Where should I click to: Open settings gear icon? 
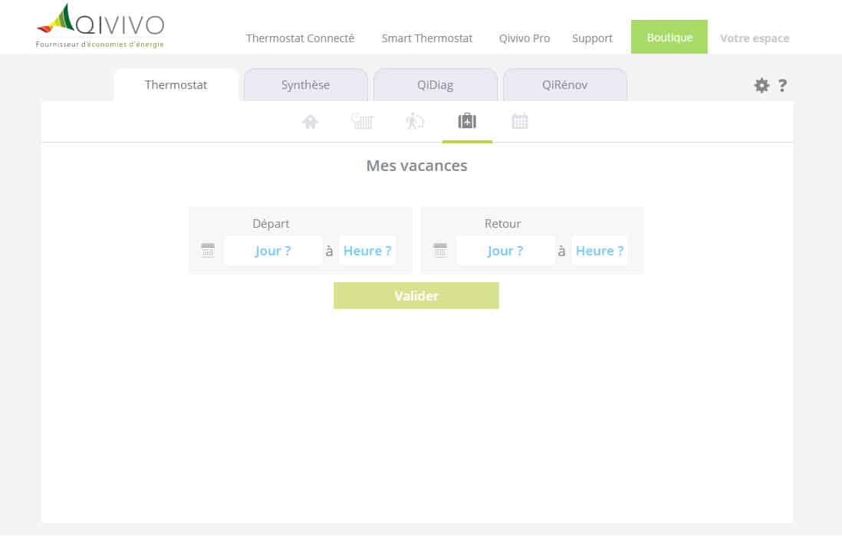[761, 85]
